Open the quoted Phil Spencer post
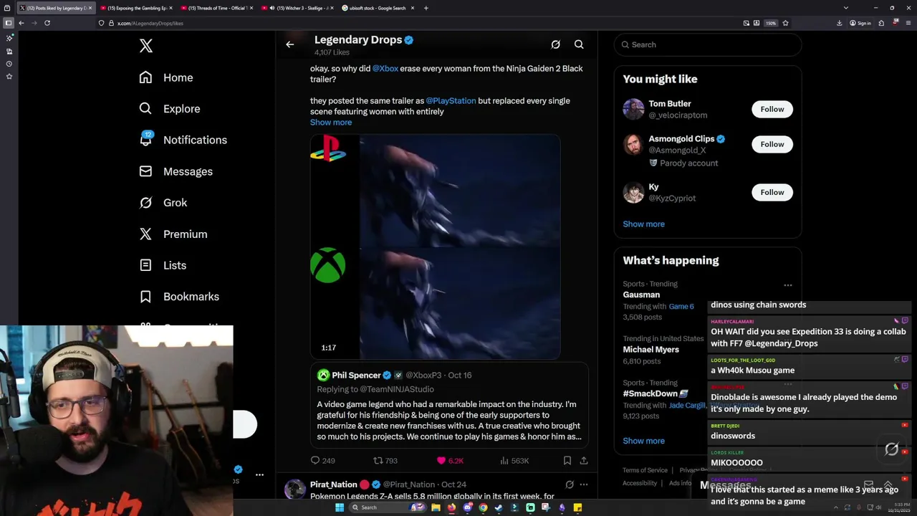 (449, 406)
